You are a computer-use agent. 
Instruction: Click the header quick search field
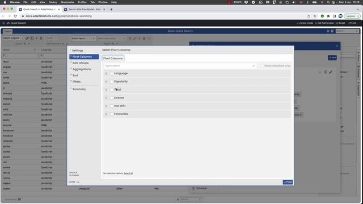(347, 31)
